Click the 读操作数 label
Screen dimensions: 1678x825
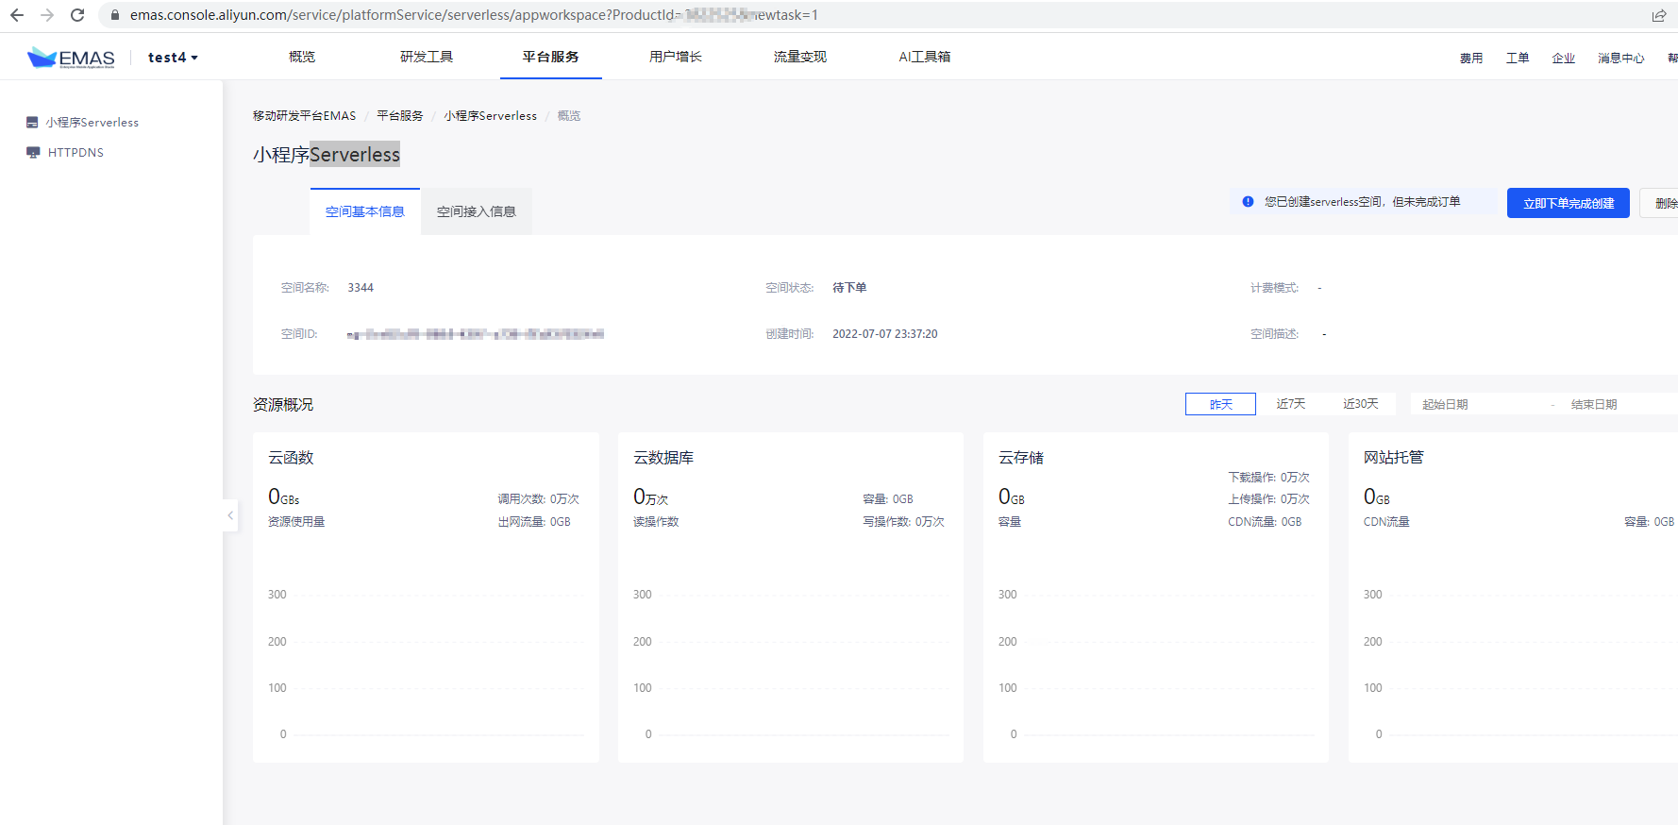point(656,522)
